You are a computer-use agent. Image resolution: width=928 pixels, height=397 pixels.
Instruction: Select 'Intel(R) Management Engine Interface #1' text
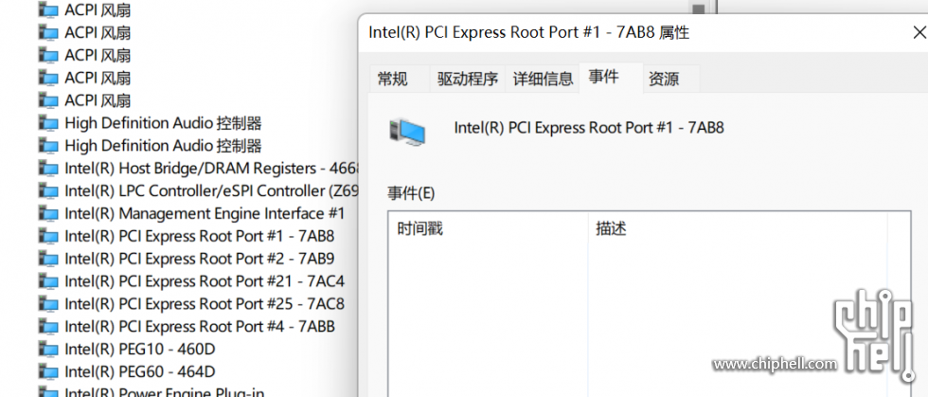pyautogui.click(x=205, y=213)
